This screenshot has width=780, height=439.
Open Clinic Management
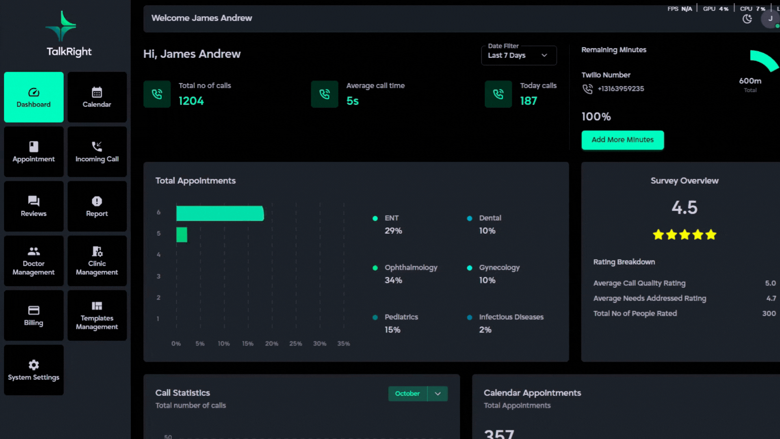click(97, 261)
